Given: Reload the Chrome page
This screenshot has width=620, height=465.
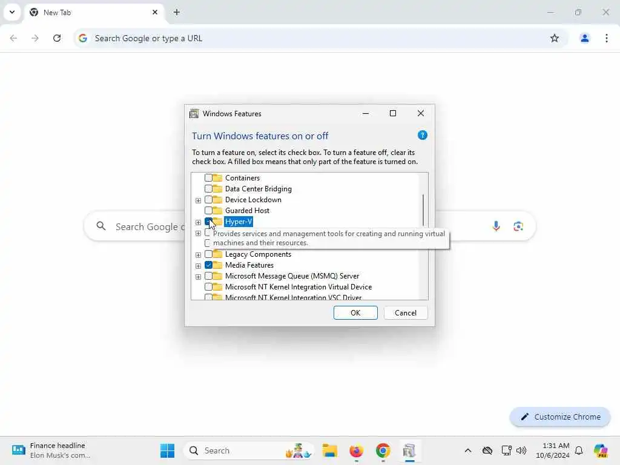Looking at the screenshot, I should 57,38.
